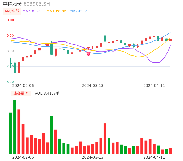The image size is (183, 161).
Task: Click the 9.00 price axis label
Action: coord(10,36)
